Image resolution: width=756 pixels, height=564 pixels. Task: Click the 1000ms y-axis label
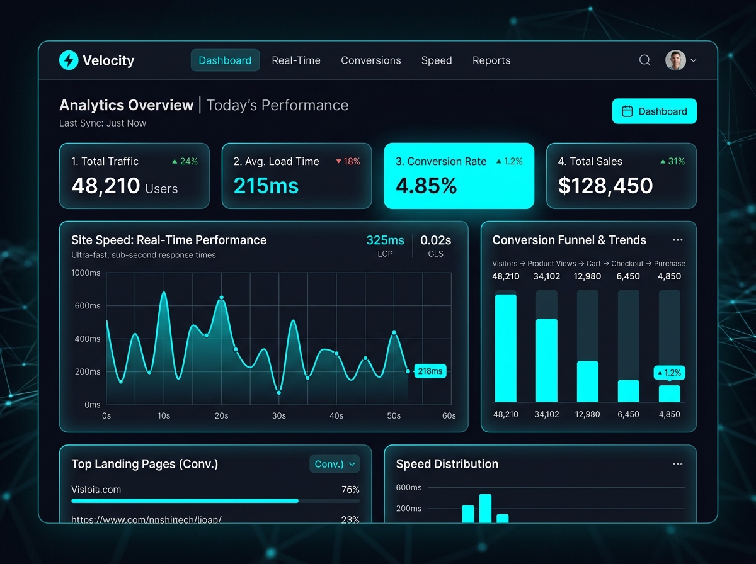[x=86, y=273]
